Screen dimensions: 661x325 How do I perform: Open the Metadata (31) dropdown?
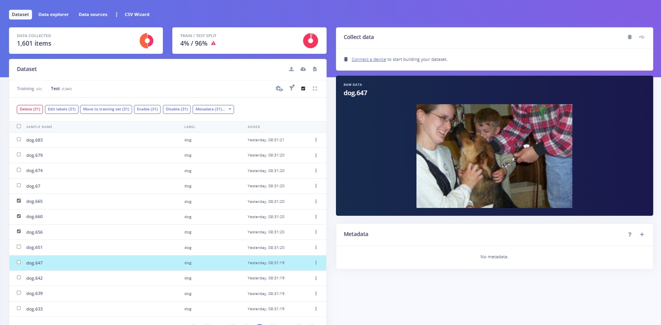[213, 109]
